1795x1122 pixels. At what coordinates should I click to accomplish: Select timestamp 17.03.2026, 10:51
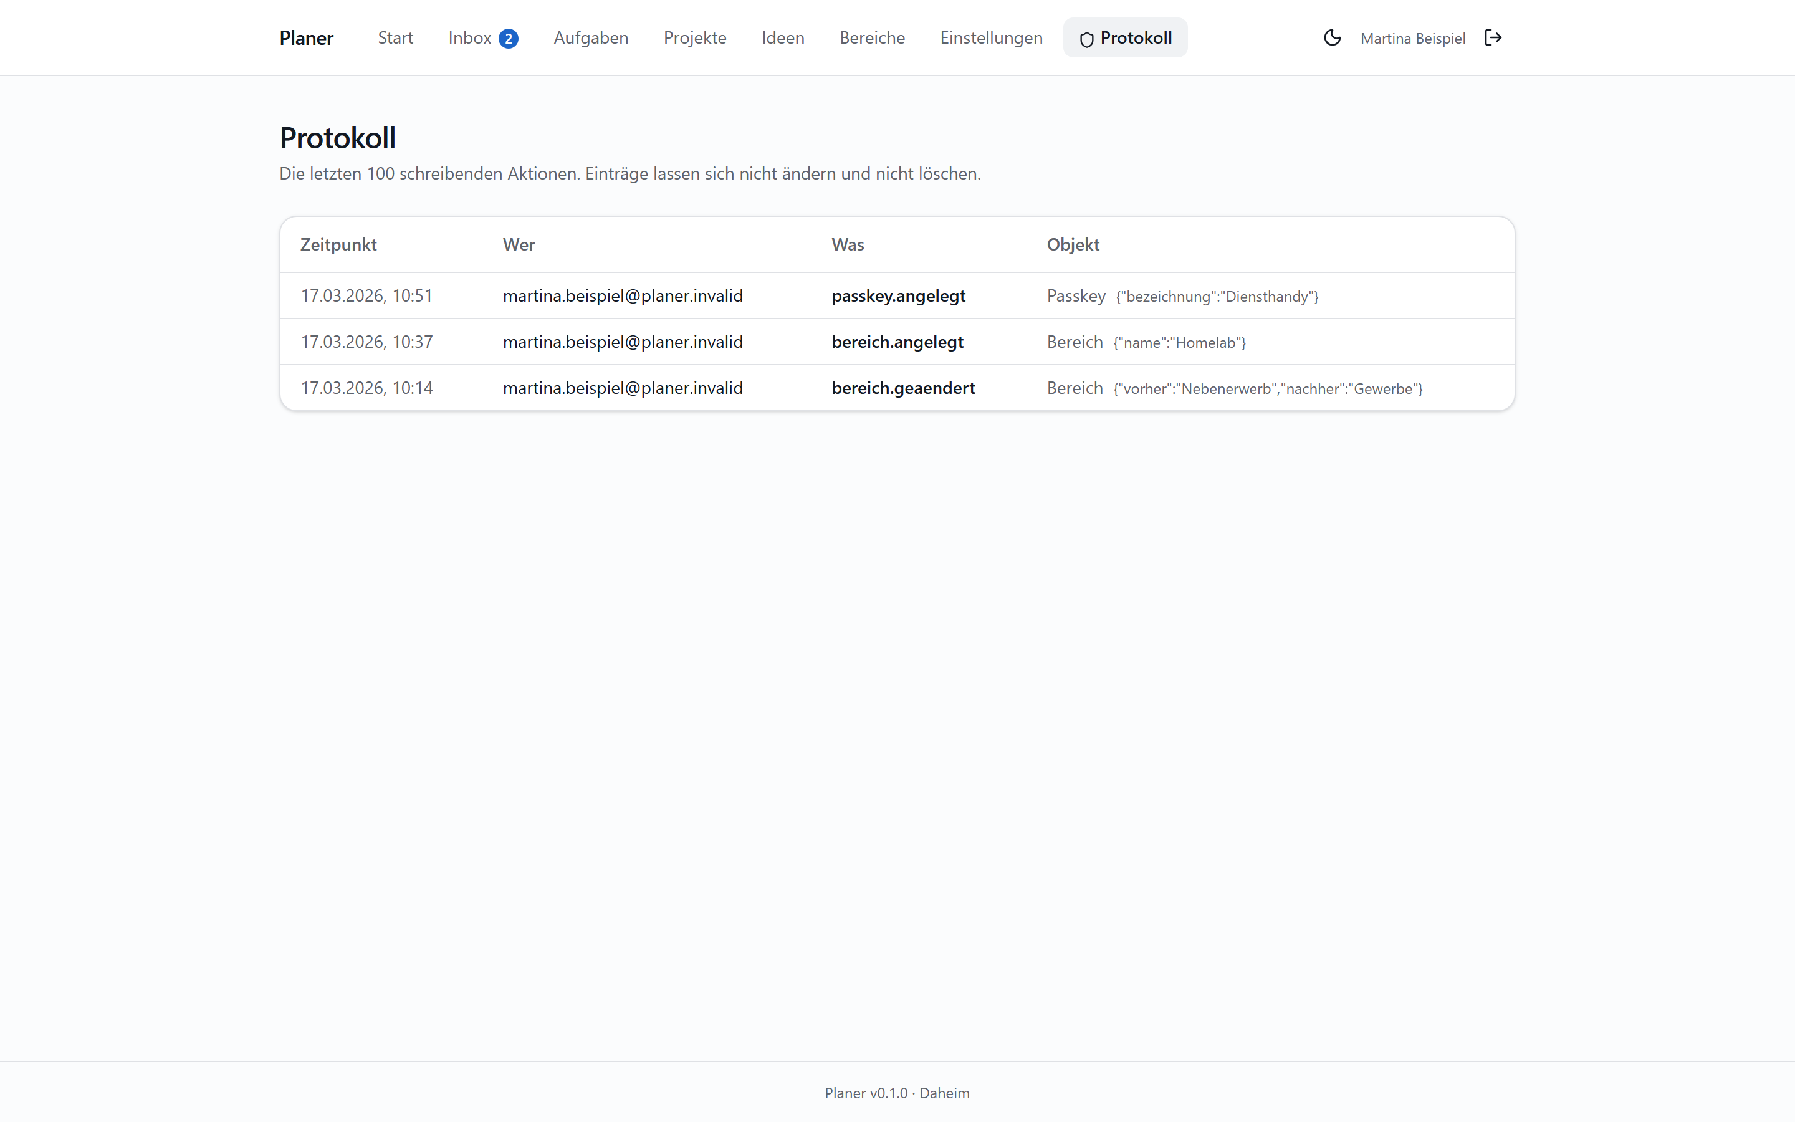pos(366,295)
